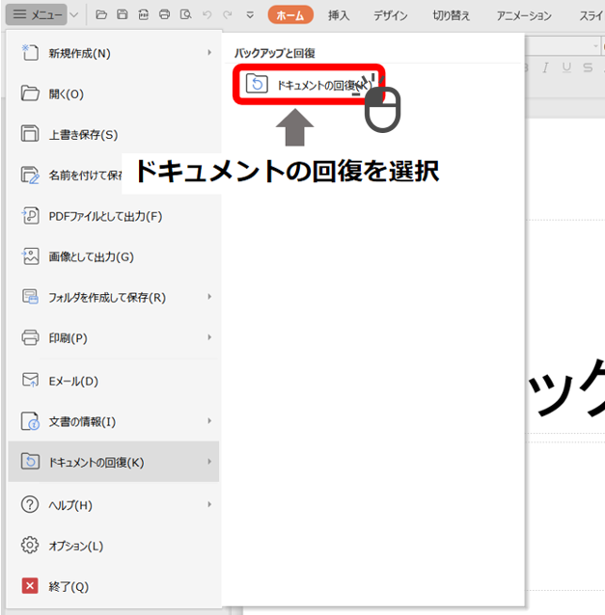Select 画像として出力(G) entry
The height and width of the screenshot is (615, 605).
114,257
